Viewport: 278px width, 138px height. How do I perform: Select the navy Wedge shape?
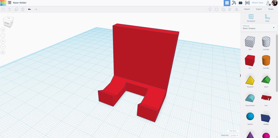[x=266, y=118]
